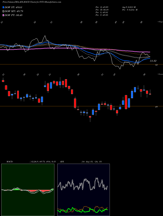
Task: Open the dark blue ADX indicator chart panel
Action: [x=83, y=190]
